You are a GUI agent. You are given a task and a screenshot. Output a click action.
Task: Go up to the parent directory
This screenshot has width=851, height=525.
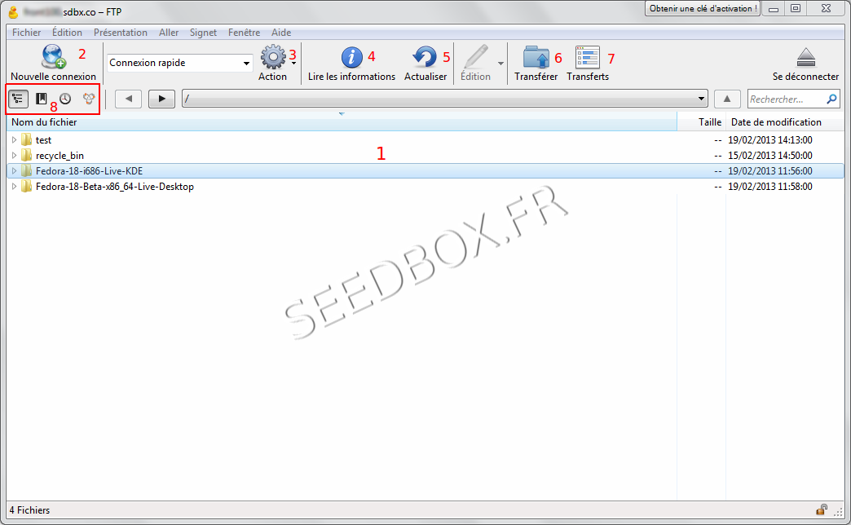pyautogui.click(x=727, y=99)
